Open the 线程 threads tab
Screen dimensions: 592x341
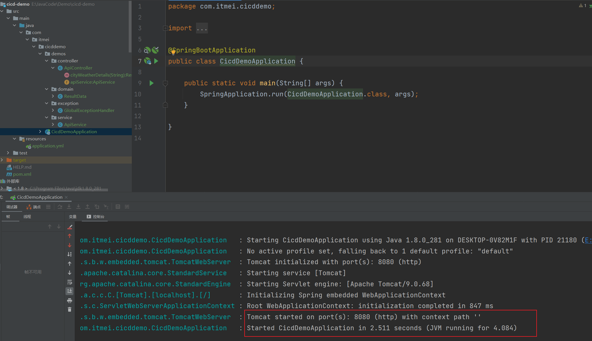tap(27, 217)
